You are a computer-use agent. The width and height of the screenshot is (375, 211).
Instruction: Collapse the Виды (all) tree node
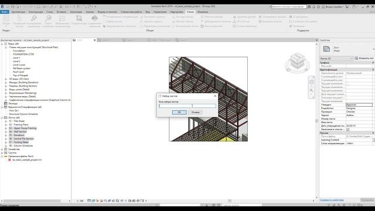(2, 44)
